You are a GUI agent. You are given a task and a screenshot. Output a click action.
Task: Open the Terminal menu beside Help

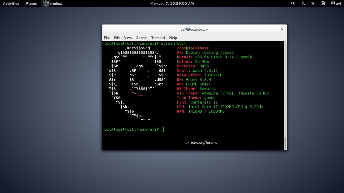click(x=158, y=38)
